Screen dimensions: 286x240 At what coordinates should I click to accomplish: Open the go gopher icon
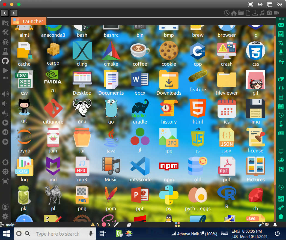click(111, 108)
